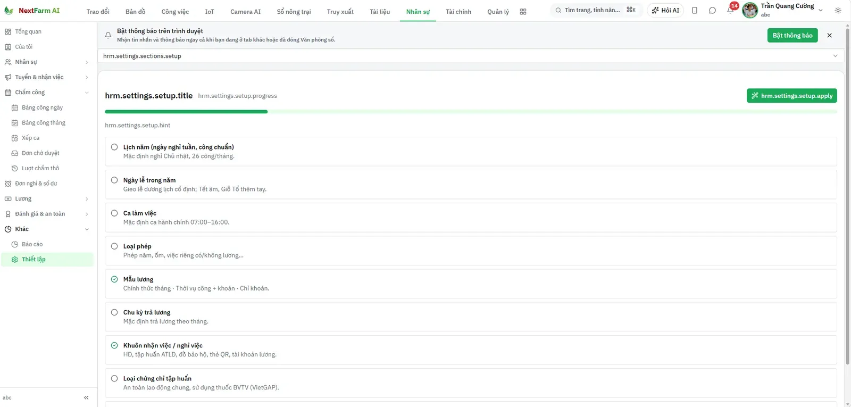Open the Hỏi AI assistant button
This screenshot has height=407, width=851.
click(x=665, y=10)
